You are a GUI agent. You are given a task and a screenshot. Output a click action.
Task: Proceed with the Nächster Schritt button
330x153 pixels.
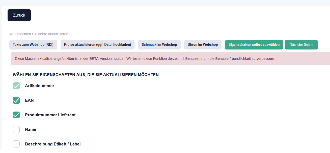tap(301, 45)
